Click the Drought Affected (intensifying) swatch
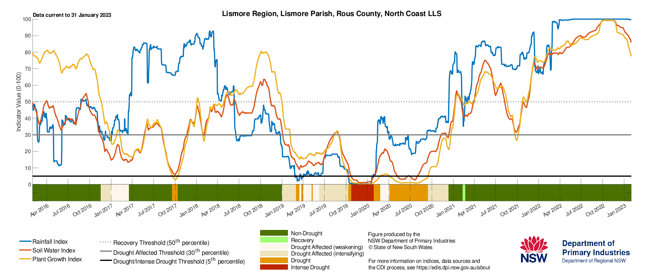The width and height of the screenshot is (651, 275). tap(274, 253)
